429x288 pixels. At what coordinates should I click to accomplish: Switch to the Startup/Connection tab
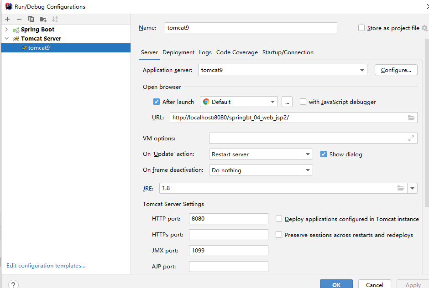tap(288, 52)
